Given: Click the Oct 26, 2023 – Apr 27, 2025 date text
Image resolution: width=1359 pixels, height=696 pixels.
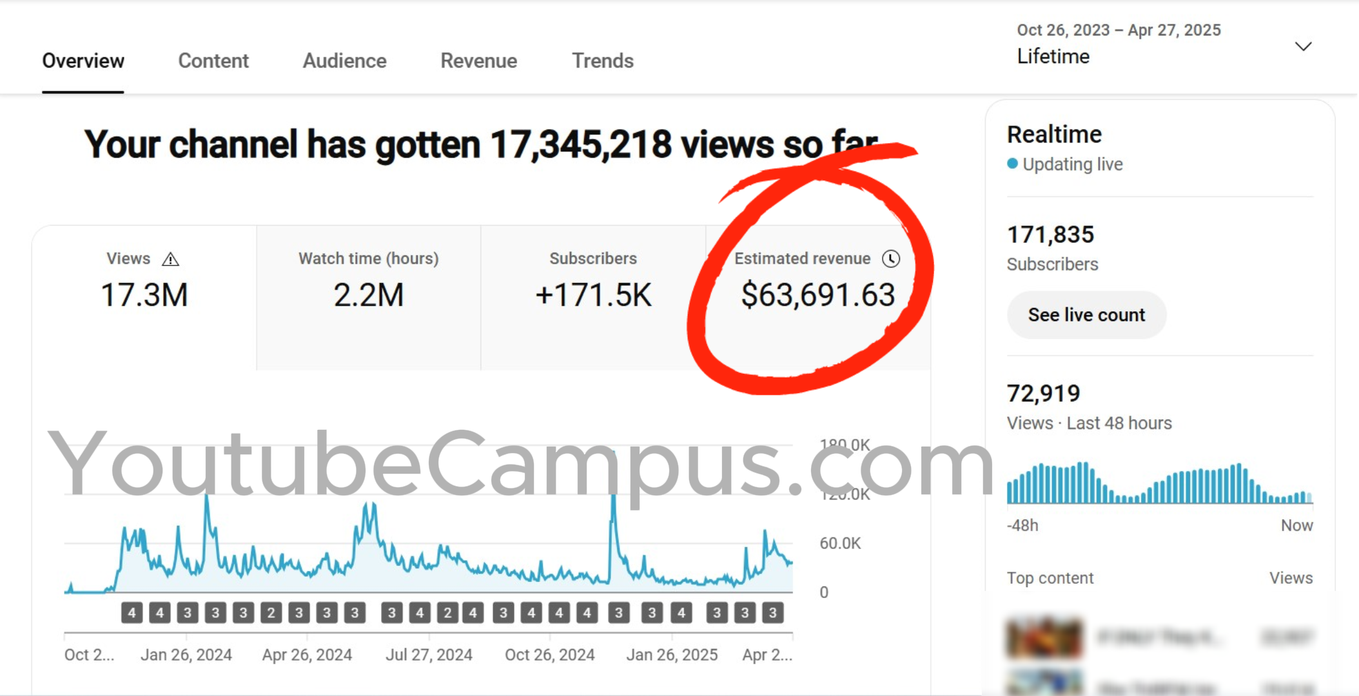Looking at the screenshot, I should tap(1119, 30).
